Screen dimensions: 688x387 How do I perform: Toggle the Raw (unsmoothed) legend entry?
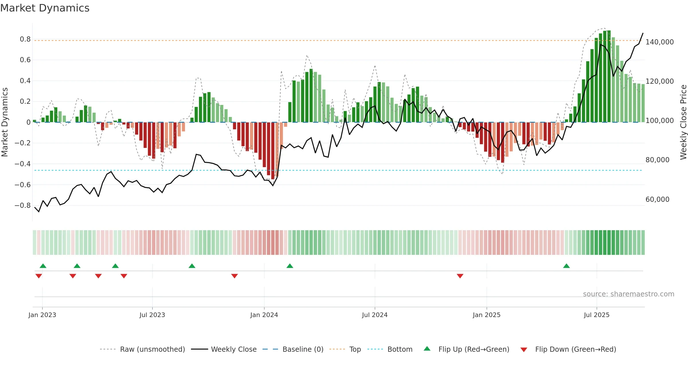point(153,349)
